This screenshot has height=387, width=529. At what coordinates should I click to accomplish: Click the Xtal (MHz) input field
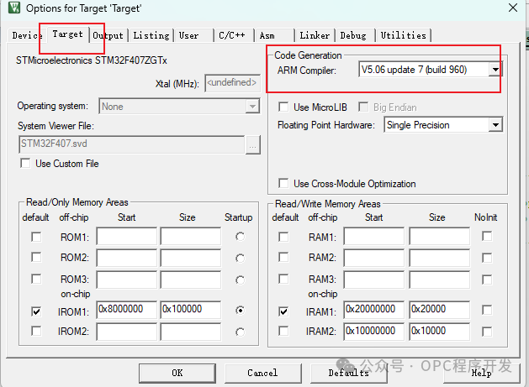click(232, 83)
